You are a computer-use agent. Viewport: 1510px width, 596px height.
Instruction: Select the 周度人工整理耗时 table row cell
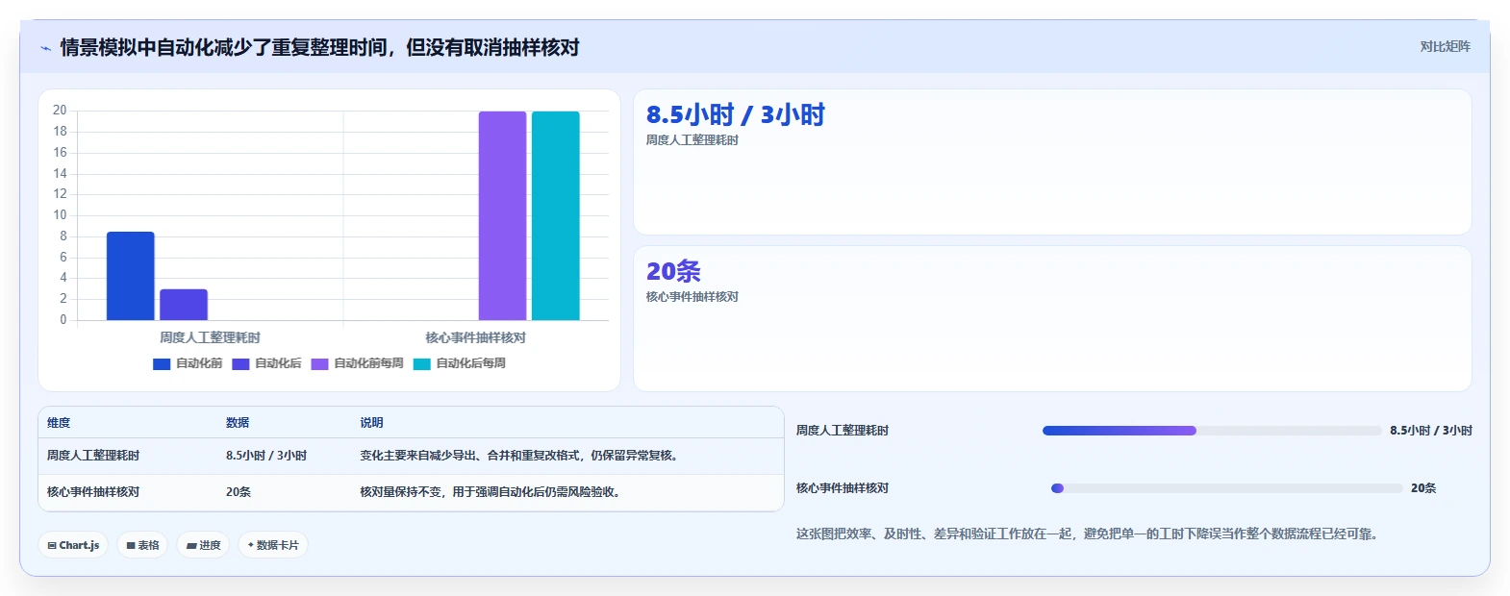tap(93, 456)
